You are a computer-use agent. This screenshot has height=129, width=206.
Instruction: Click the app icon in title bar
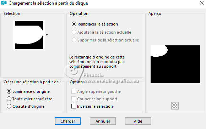pos(4,3)
